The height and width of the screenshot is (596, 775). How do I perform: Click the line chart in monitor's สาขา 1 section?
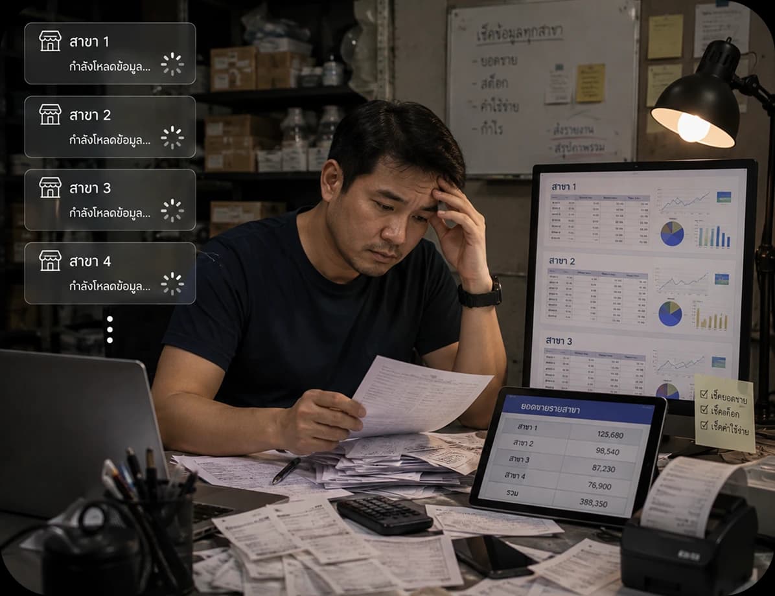click(x=683, y=200)
